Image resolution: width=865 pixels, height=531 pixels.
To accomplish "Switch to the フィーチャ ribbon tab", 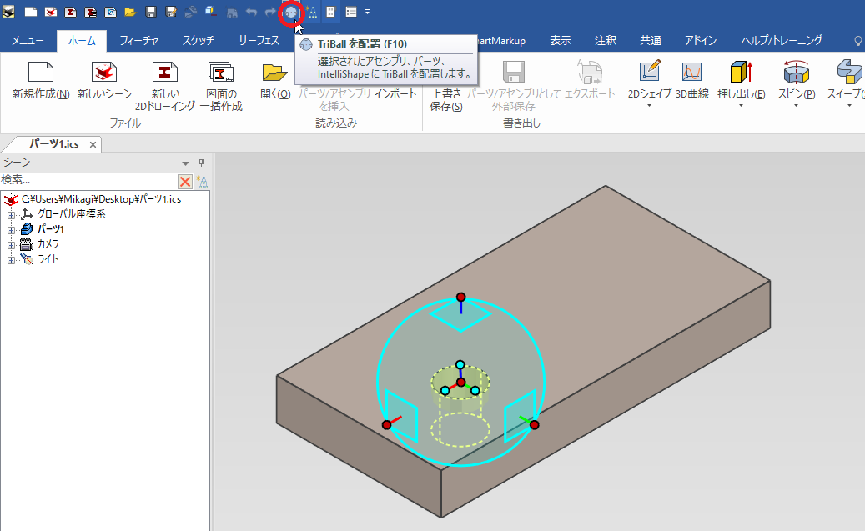I will [x=139, y=40].
